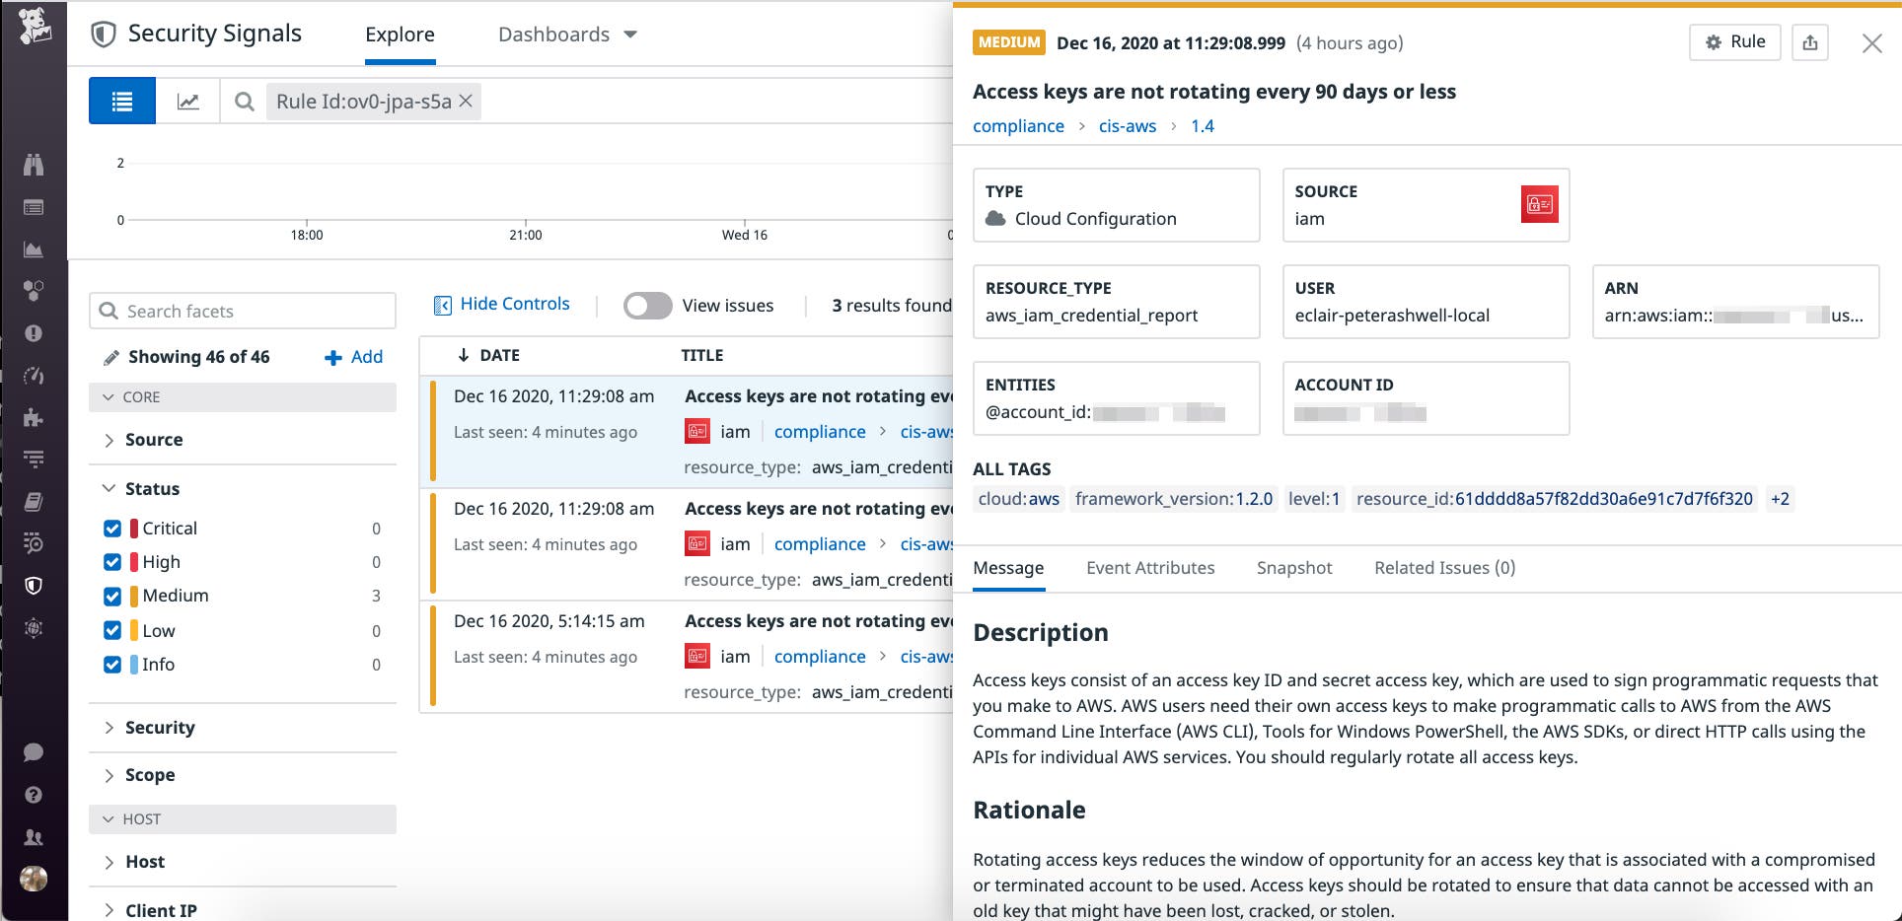Viewport: 1902px width, 921px height.
Task: Uncheck the Critical status filter
Action: tap(111, 529)
